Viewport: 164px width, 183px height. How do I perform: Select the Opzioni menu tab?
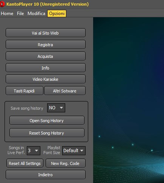[x=57, y=14]
